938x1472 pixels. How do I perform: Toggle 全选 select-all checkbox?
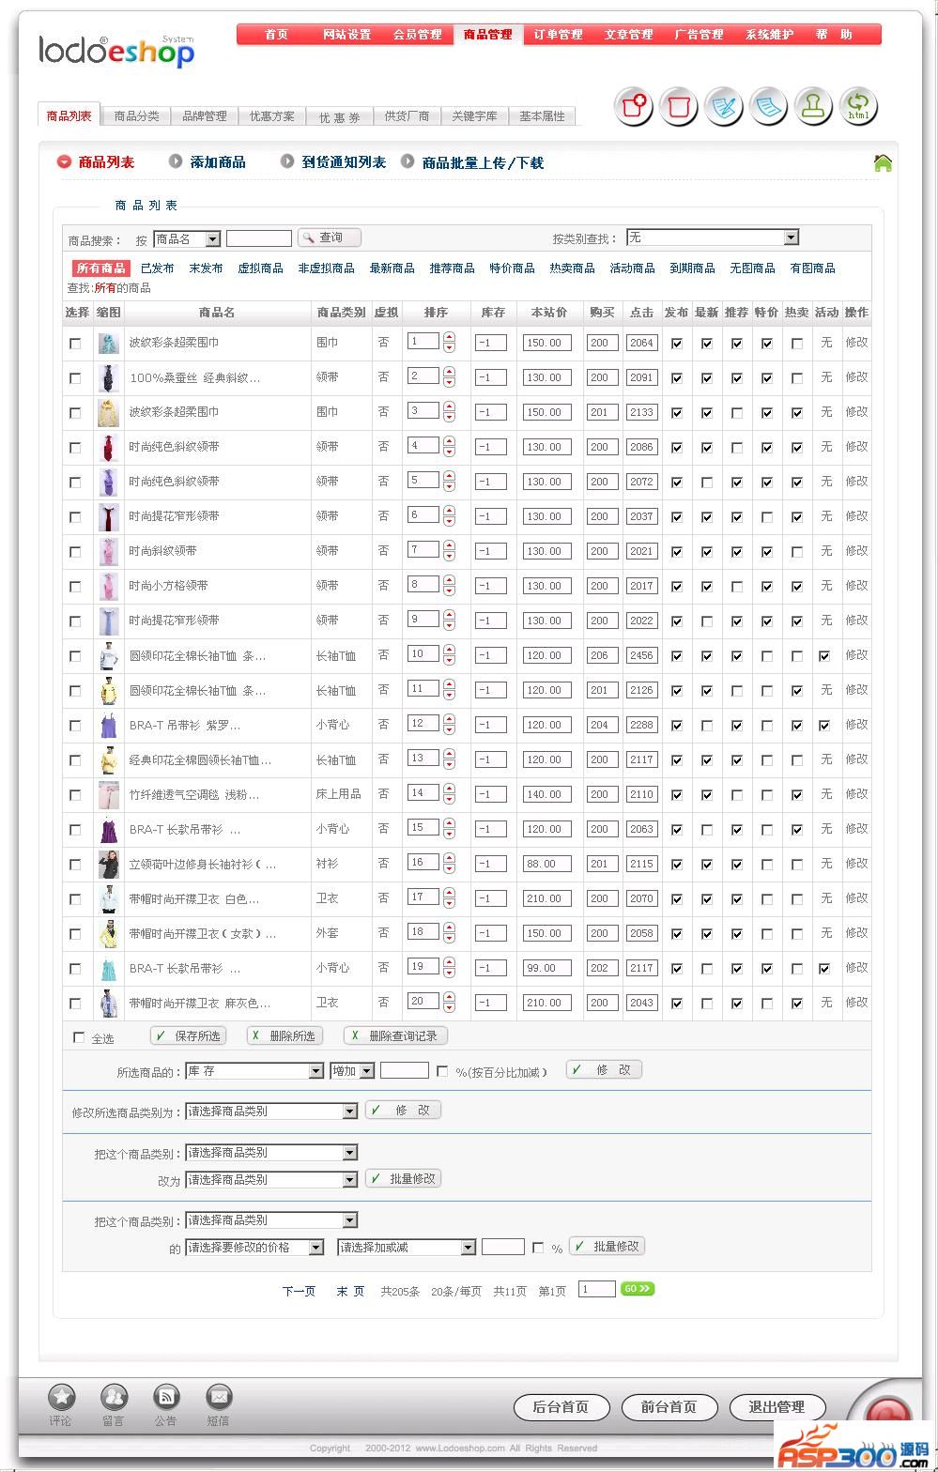pyautogui.click(x=79, y=1037)
